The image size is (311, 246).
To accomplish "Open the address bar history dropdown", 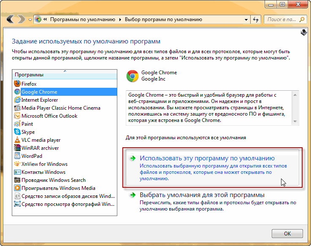I will pyautogui.click(x=246, y=20).
